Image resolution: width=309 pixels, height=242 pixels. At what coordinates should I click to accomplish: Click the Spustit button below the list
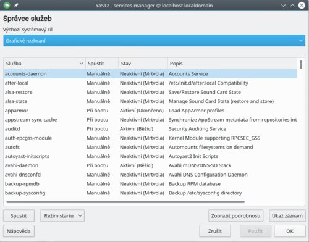click(19, 215)
